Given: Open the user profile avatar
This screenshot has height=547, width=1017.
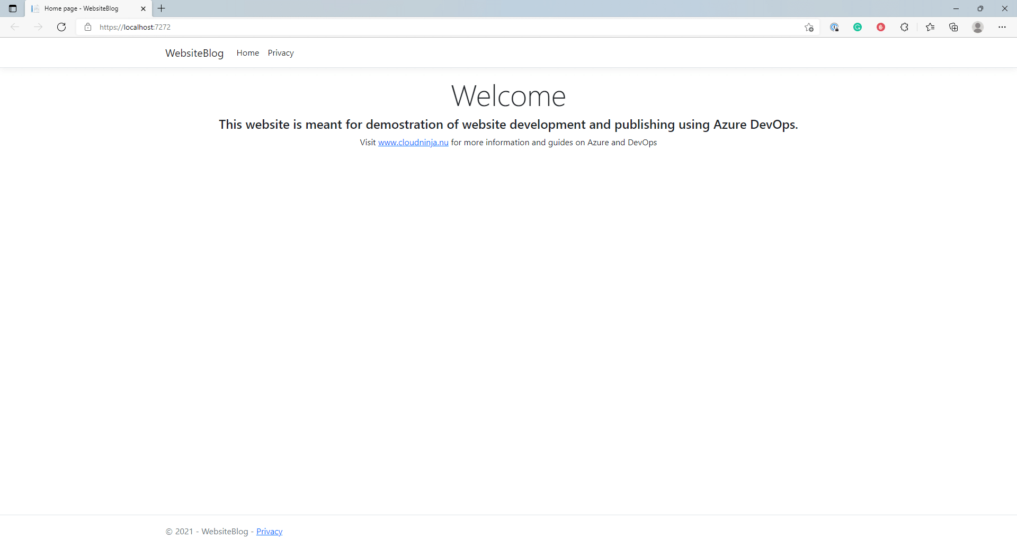Looking at the screenshot, I should [x=978, y=27].
